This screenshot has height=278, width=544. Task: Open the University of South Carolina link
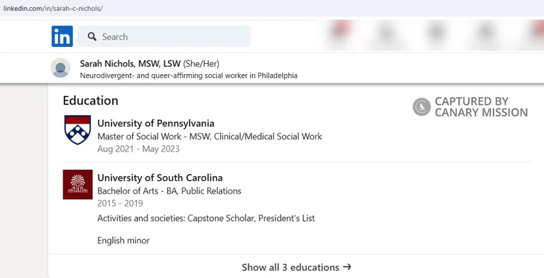point(160,178)
